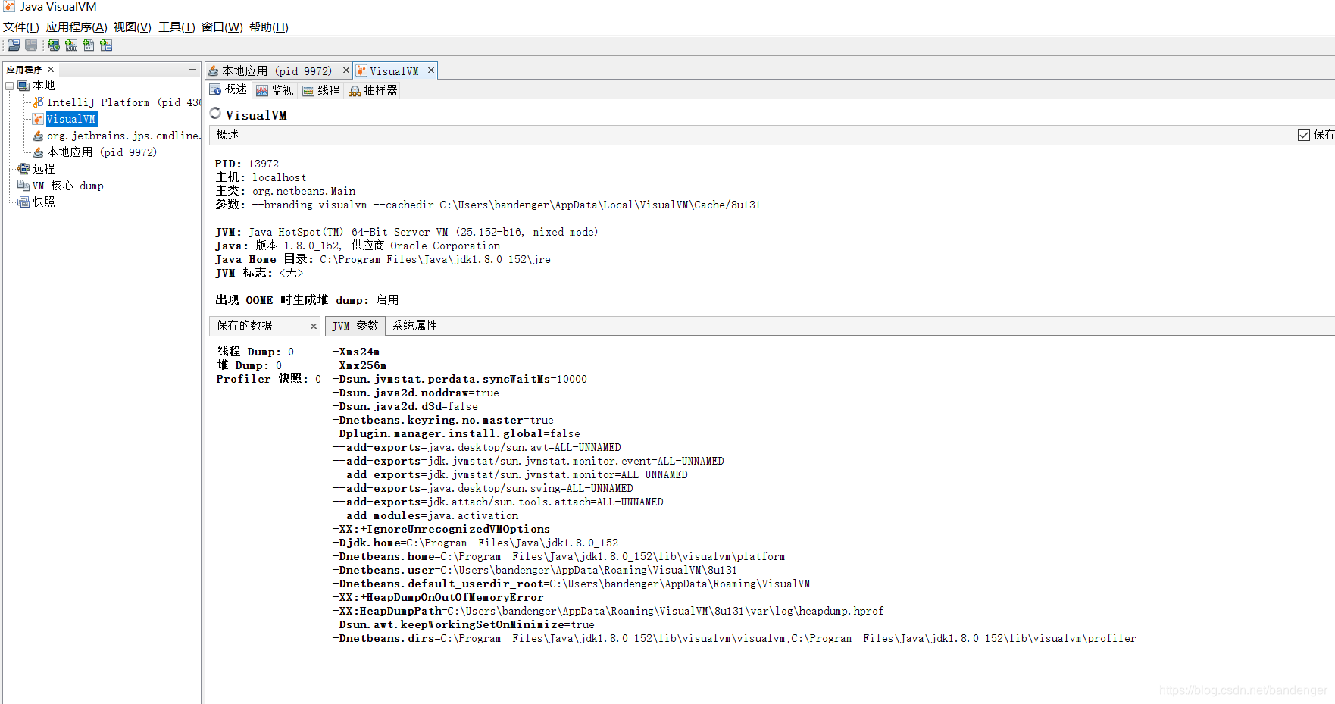Open the 抽样器 sampler subtab
Viewport: 1335px width, 704px height.
point(374,90)
